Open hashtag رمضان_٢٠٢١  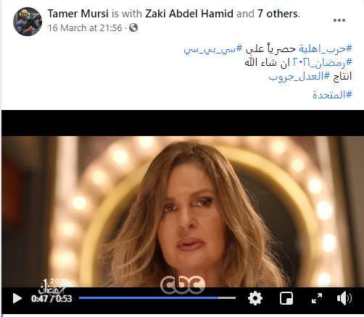pos(323,63)
